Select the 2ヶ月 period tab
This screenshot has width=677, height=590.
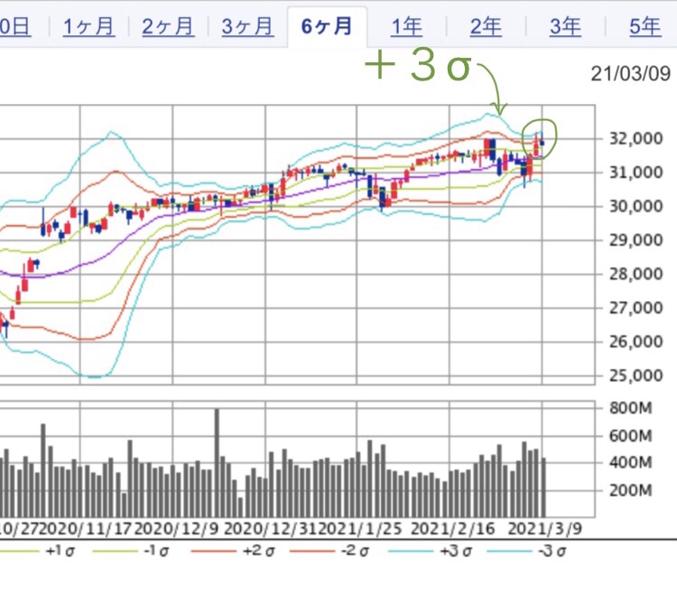168,26
